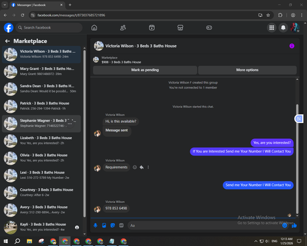Send a thumbs-up like

pos(294,226)
